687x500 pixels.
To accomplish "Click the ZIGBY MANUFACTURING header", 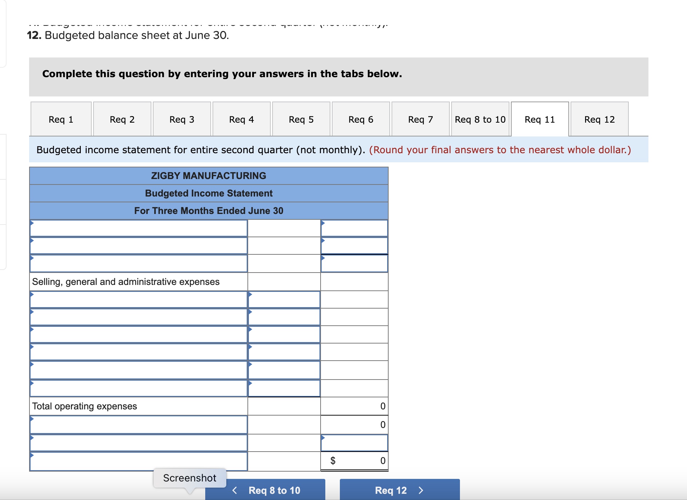I will (209, 176).
